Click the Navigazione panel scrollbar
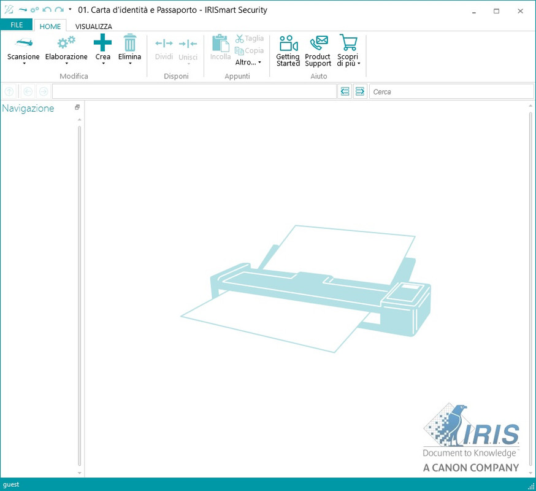536x491 pixels. [79, 296]
